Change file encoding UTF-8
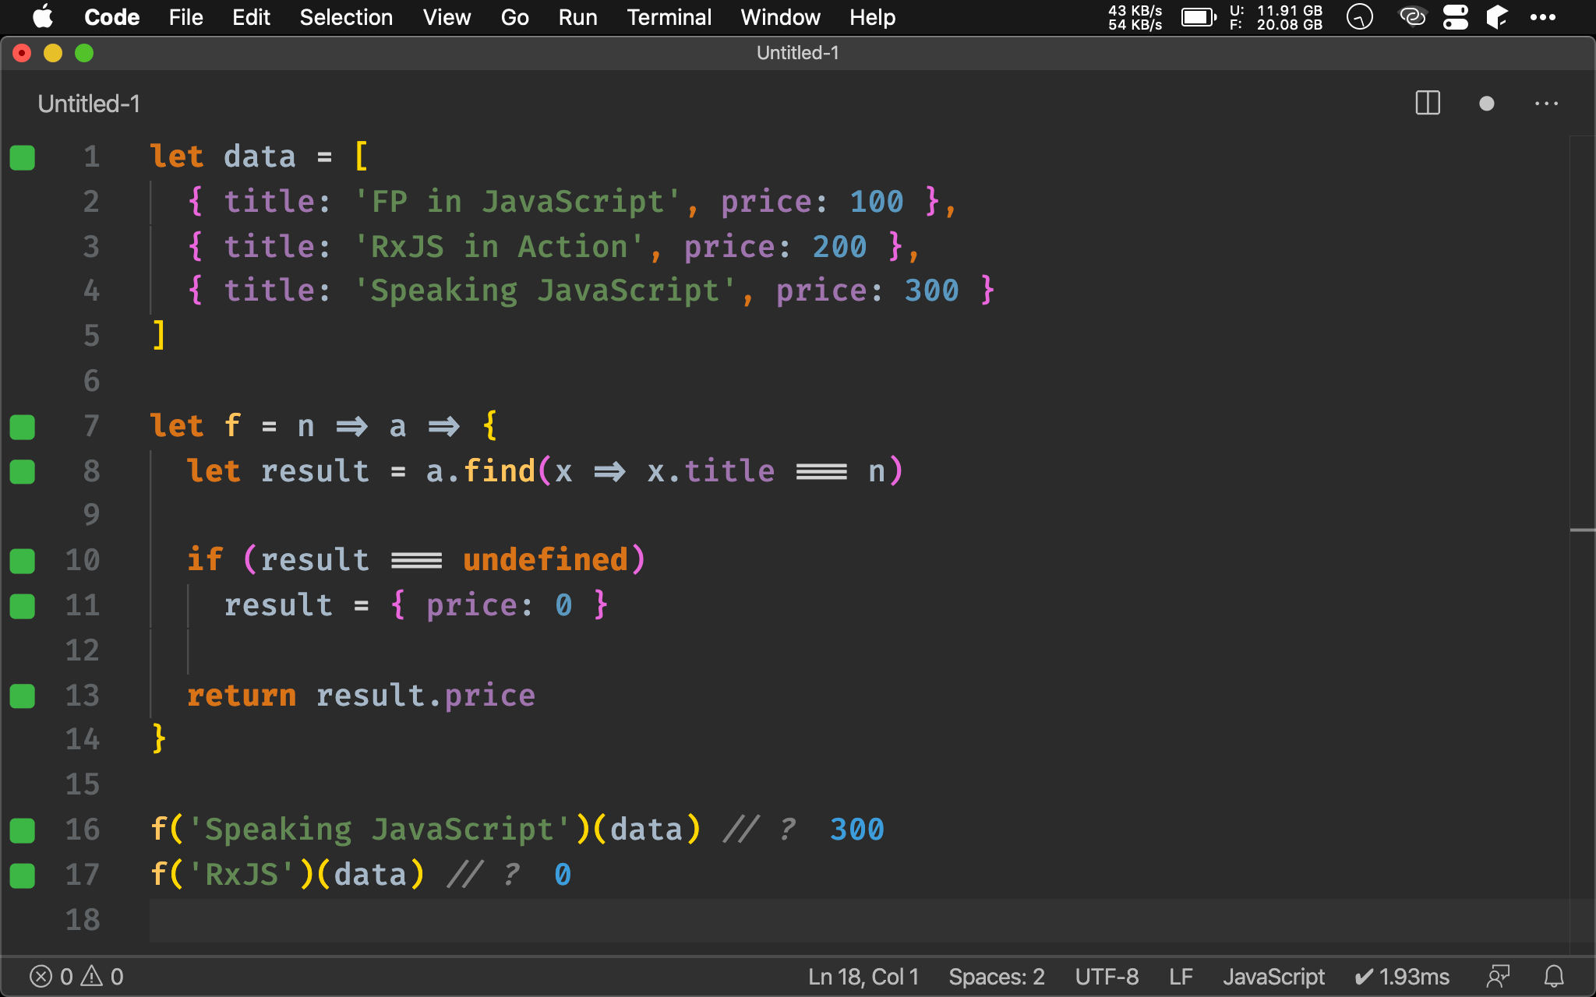 (x=1107, y=977)
